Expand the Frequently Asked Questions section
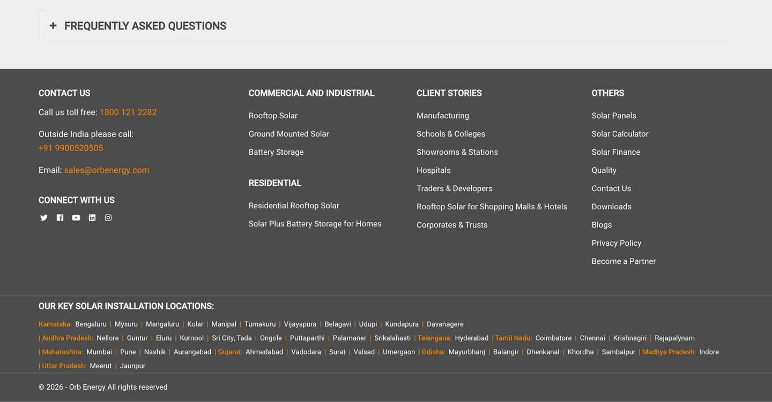 (x=385, y=26)
